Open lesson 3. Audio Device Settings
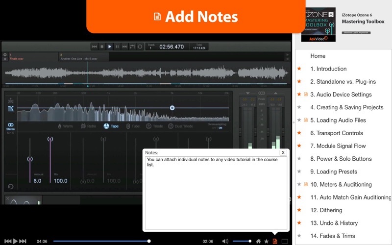This screenshot has height=245, width=392. pos(341,95)
